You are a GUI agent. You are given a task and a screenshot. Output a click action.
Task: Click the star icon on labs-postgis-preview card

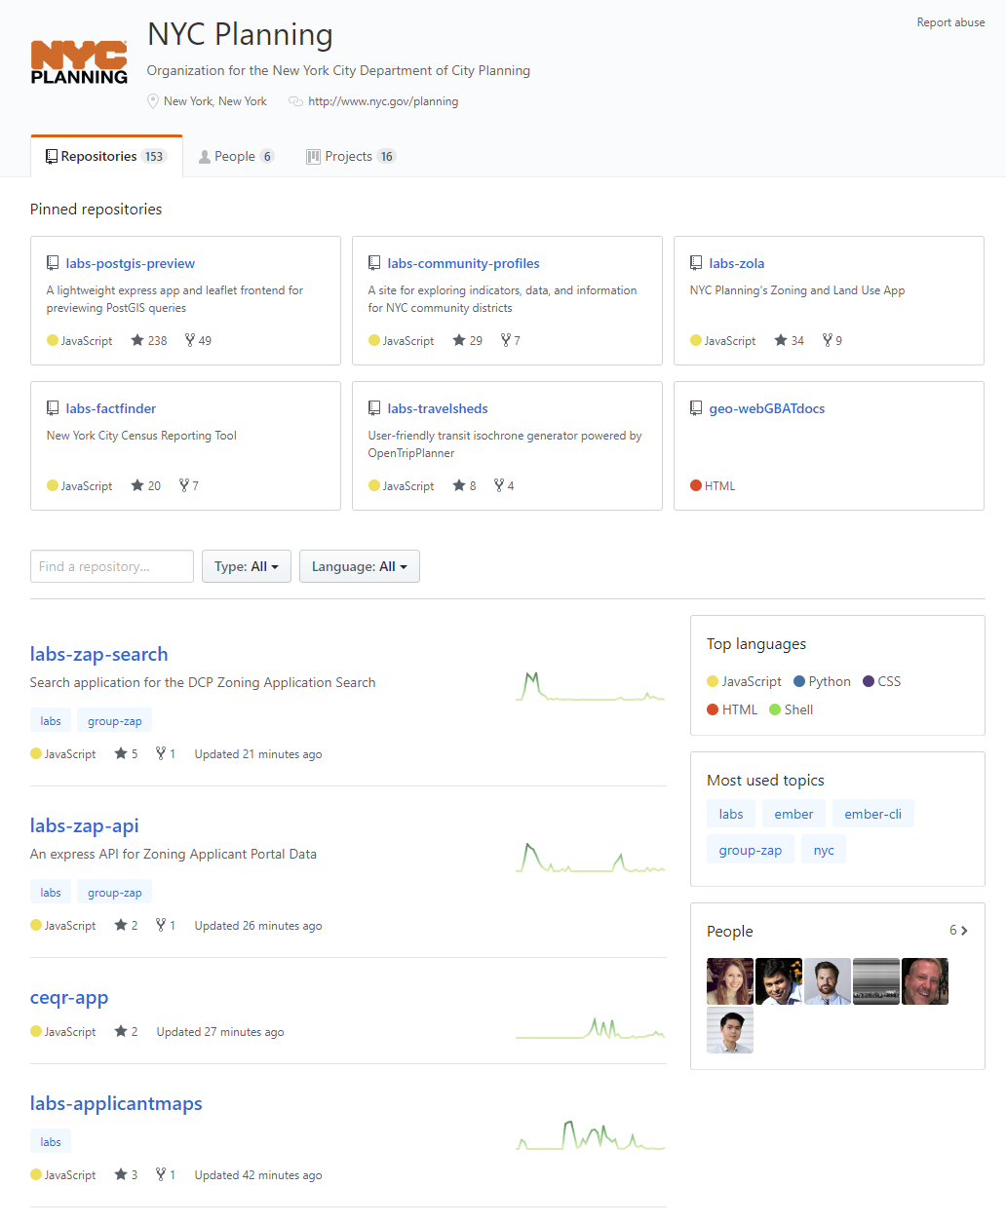pyautogui.click(x=137, y=340)
